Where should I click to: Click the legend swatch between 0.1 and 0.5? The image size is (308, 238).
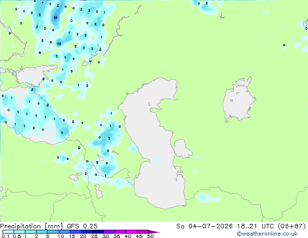tap(8, 232)
